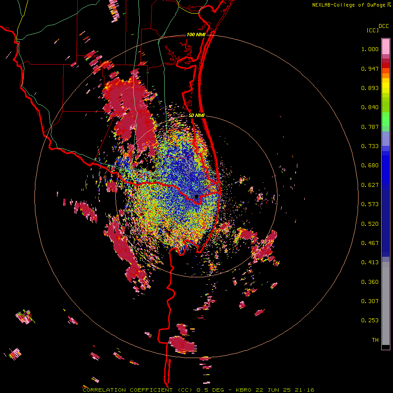Click the Correlation Coefficient KBRO caption text

[x=198, y=390]
